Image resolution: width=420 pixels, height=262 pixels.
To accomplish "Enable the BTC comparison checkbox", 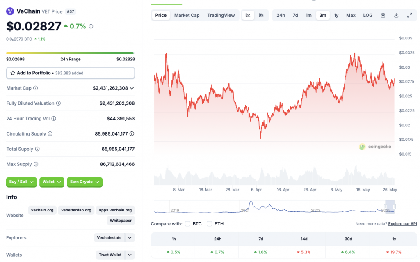I will point(187,224).
